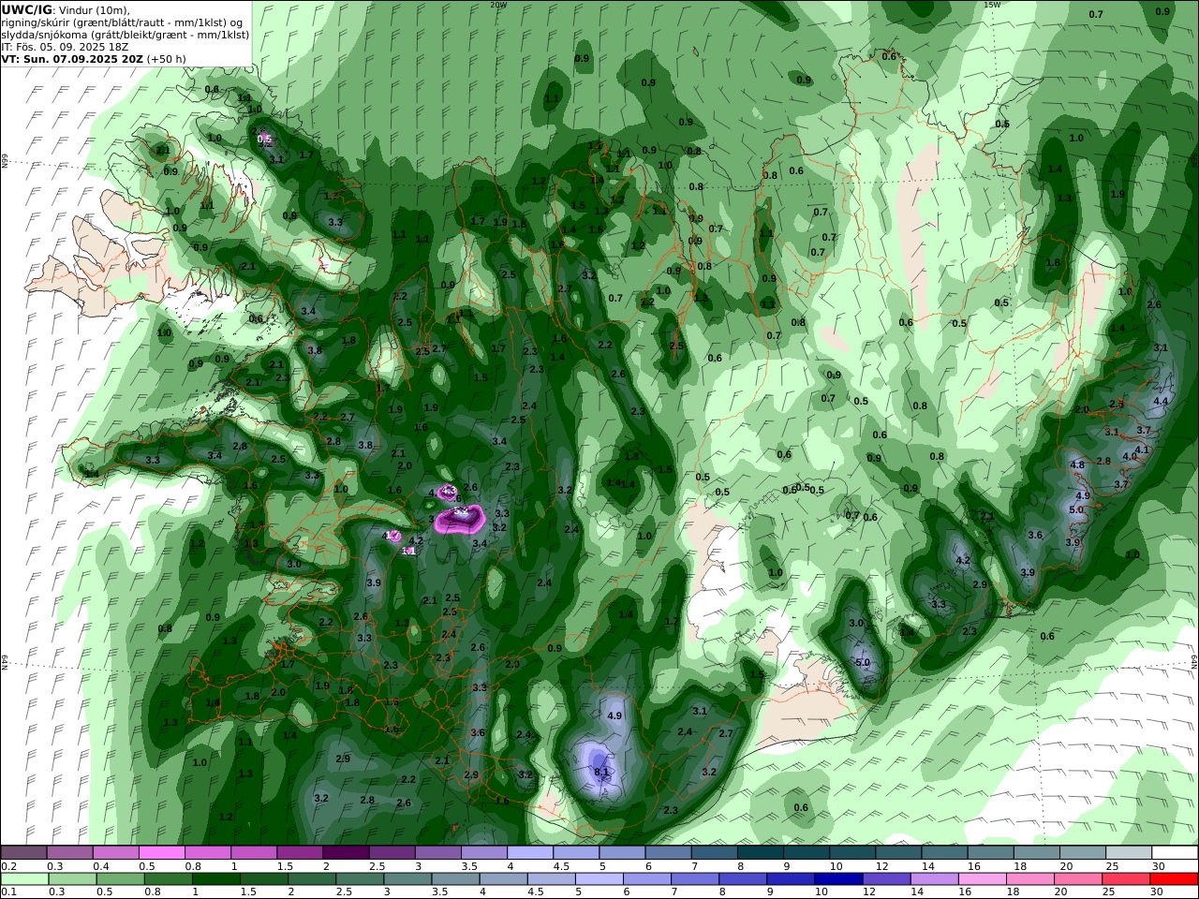Click the 'VT: Sun. 07.09.2025 20Z (+50 h)' line
Image resolution: width=1199 pixels, height=899 pixels.
(94, 58)
